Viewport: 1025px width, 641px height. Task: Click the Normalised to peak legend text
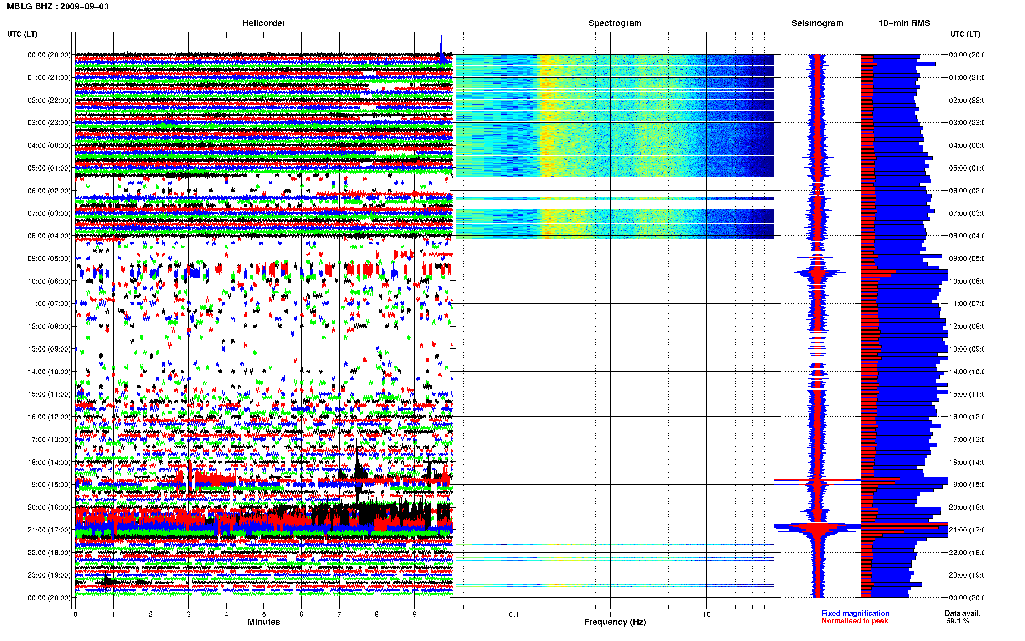pyautogui.click(x=855, y=621)
